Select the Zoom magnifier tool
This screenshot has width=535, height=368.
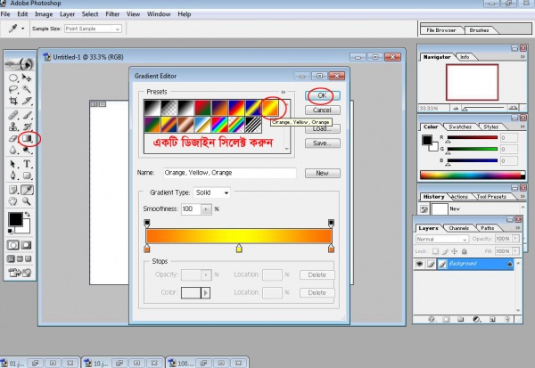tap(27, 201)
